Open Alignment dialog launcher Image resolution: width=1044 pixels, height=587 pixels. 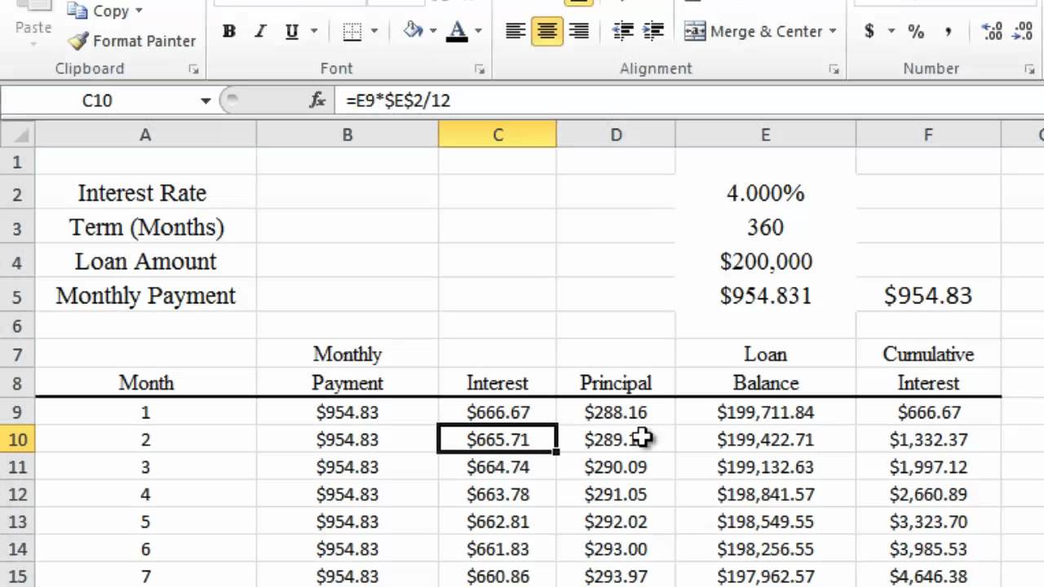(834, 69)
